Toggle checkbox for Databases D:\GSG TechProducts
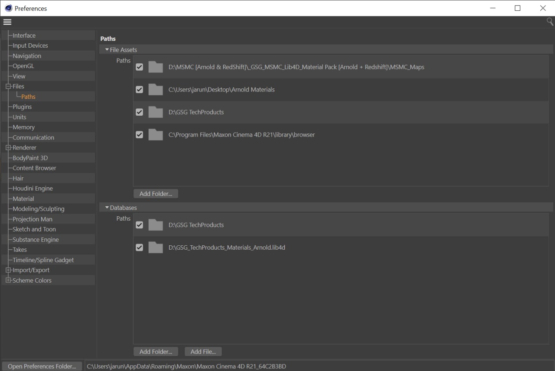 coord(139,225)
